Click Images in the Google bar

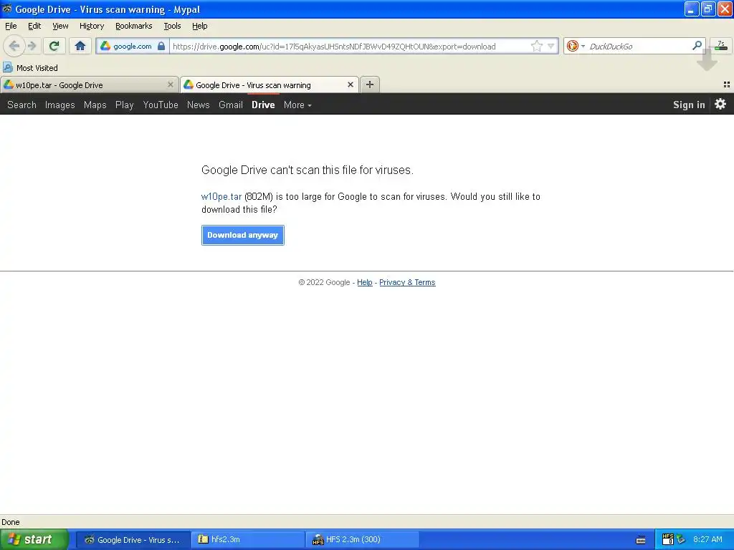[60, 105]
